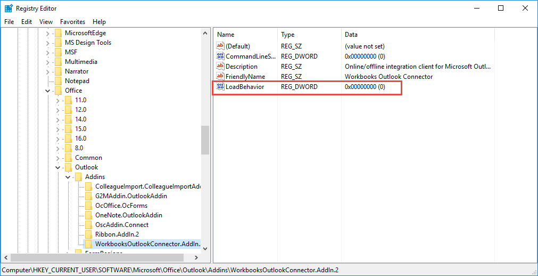Open the Edit menu
The height and width of the screenshot is (276, 538).
coord(27,22)
